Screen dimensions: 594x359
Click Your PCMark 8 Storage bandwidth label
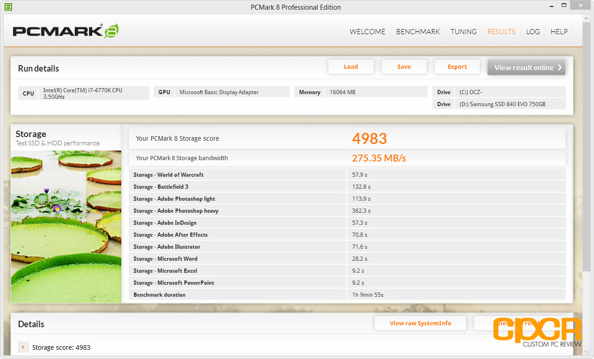(x=182, y=158)
